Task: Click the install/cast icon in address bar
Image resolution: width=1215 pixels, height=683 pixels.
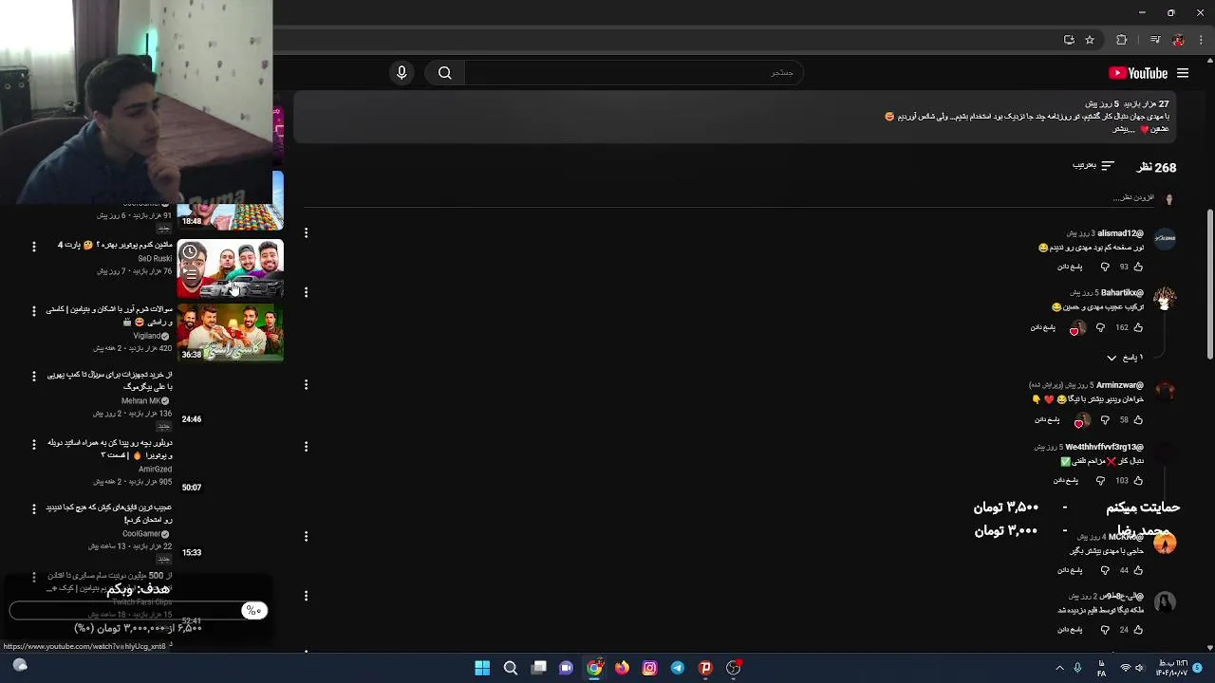Action: pos(1069,40)
